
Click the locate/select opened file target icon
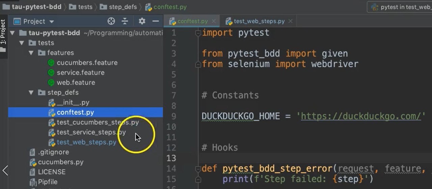(111, 21)
